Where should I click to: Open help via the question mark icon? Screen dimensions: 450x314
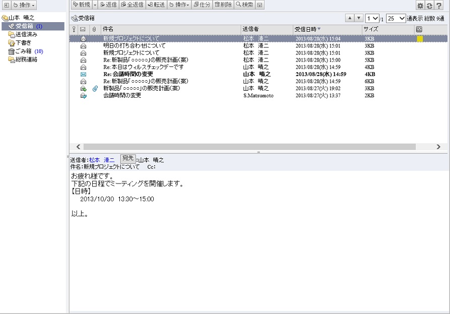click(438, 5)
